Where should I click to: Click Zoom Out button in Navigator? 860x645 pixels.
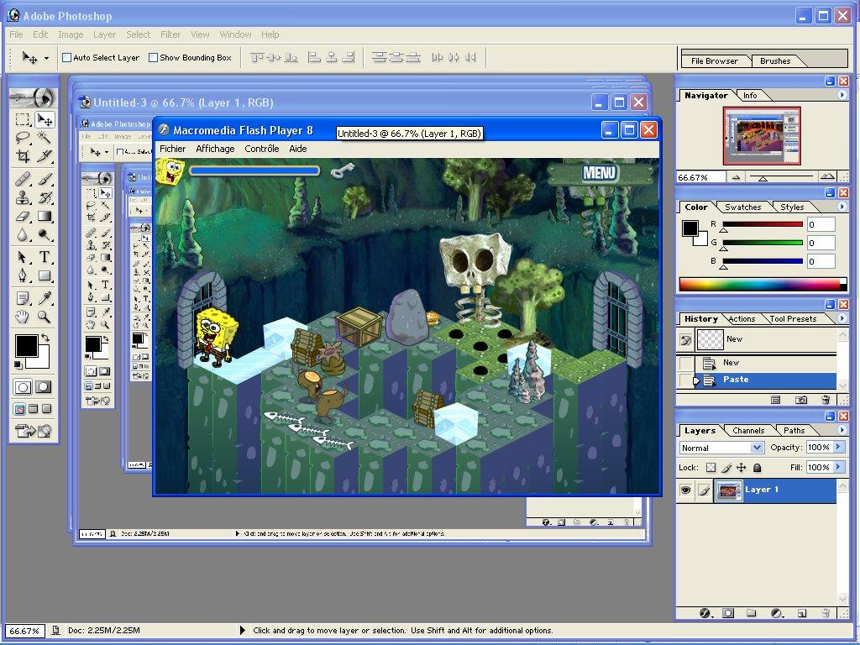coord(736,177)
